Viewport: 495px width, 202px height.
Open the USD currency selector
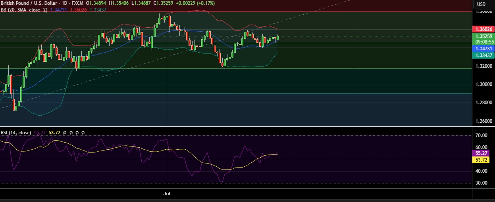481,4
